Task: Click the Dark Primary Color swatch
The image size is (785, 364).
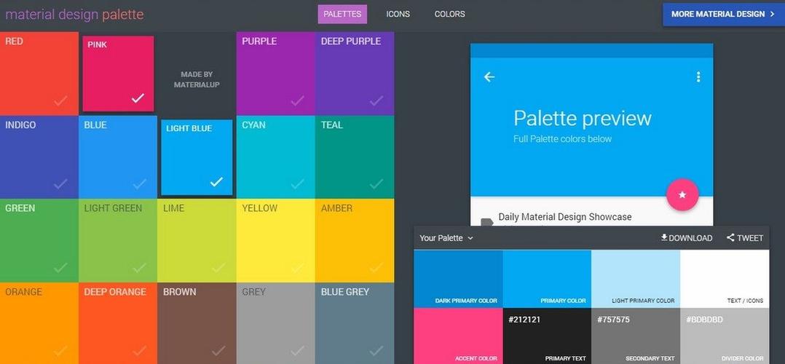Action: tap(458, 278)
